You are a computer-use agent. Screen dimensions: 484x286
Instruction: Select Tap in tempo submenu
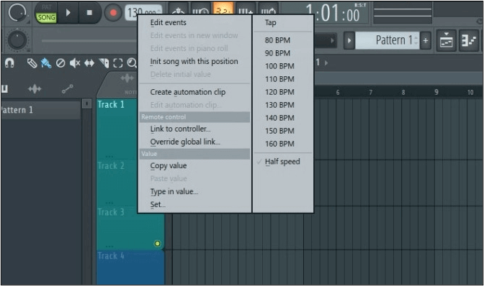pyautogui.click(x=270, y=22)
